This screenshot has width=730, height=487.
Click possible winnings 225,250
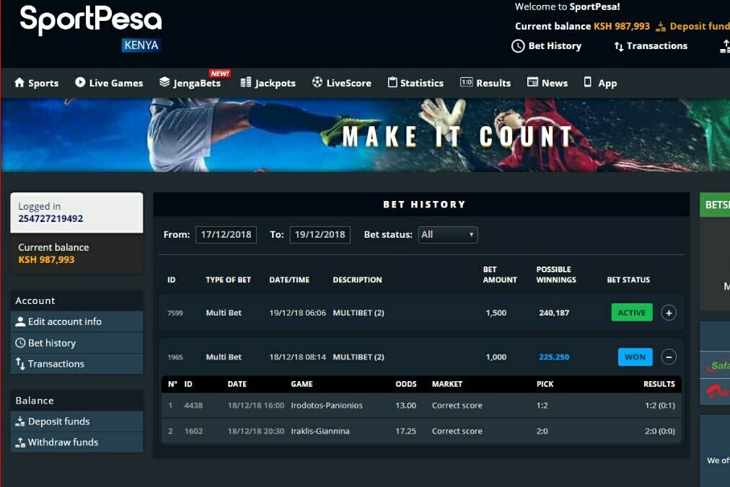tap(554, 357)
